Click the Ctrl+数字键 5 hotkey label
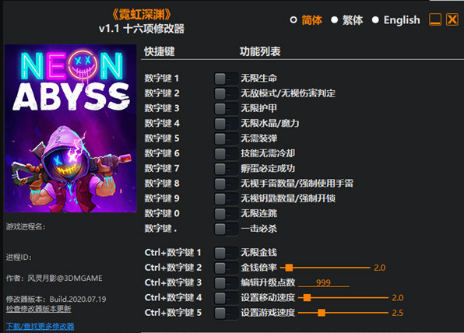This screenshot has height=333, width=464. coord(173,313)
